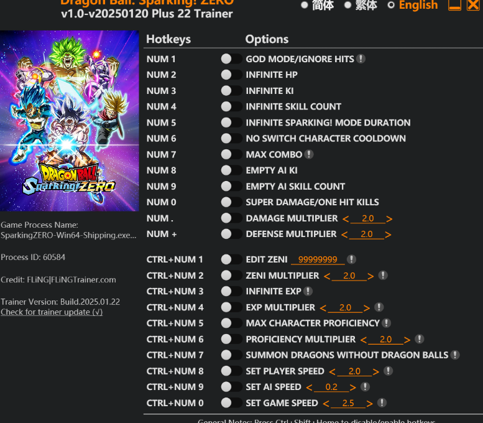Decrease Defense Multiplier with left arrow
This screenshot has height=423, width=483.
click(344, 235)
